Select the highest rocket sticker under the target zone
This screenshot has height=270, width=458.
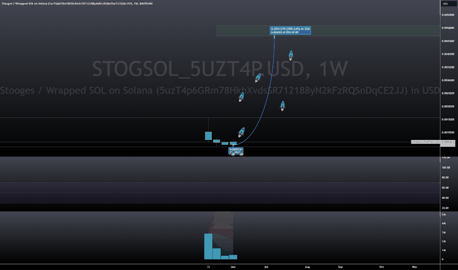[290, 55]
